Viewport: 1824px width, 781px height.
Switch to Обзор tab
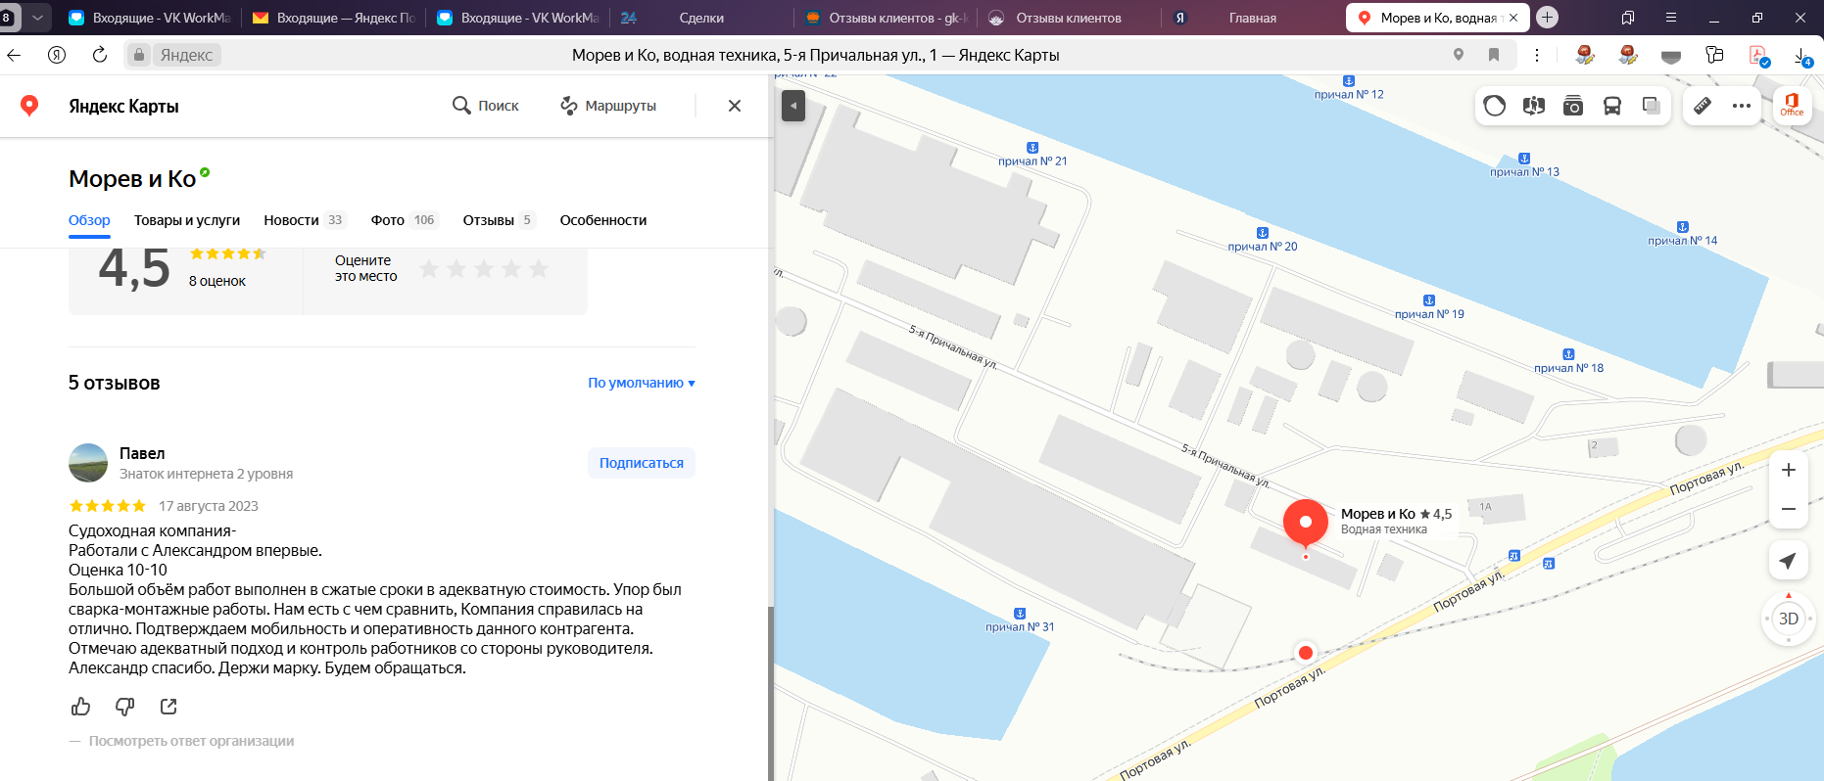coord(89,220)
